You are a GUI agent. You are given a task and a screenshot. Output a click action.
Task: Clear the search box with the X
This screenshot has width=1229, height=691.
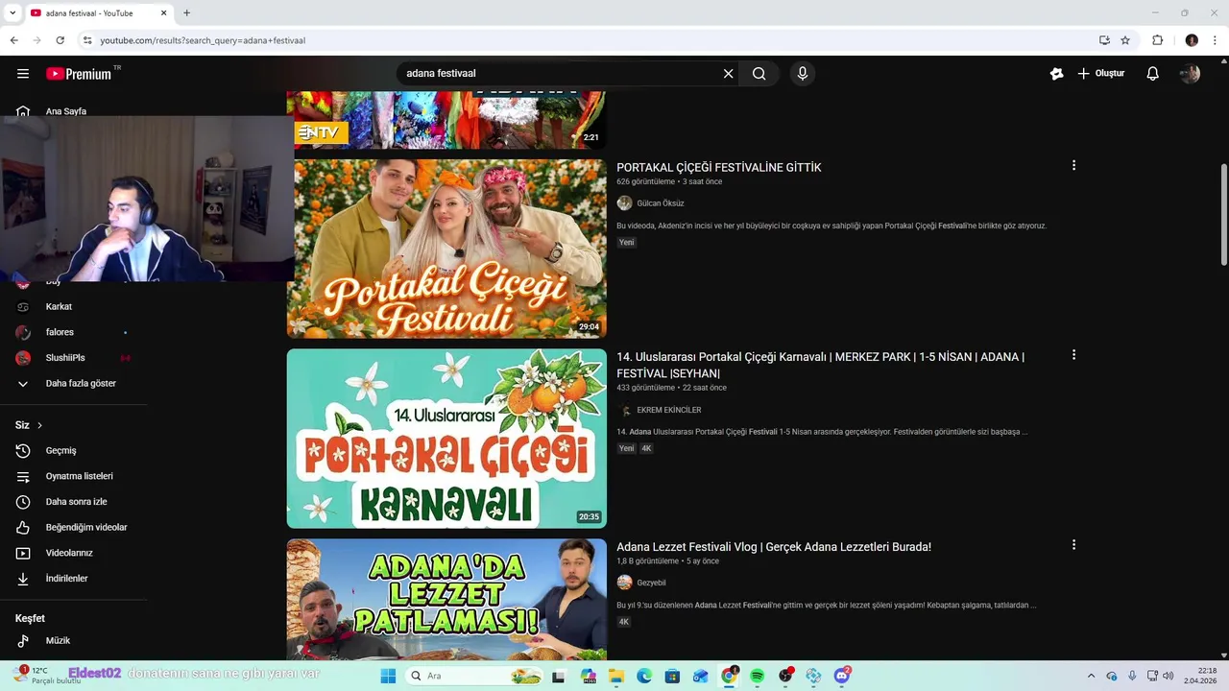pyautogui.click(x=728, y=74)
